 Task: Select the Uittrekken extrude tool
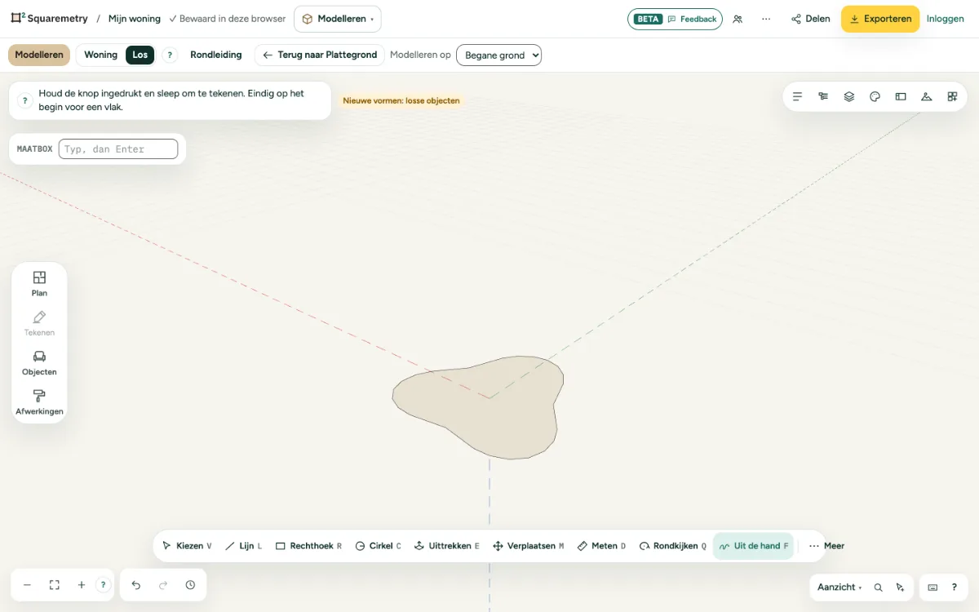click(447, 546)
